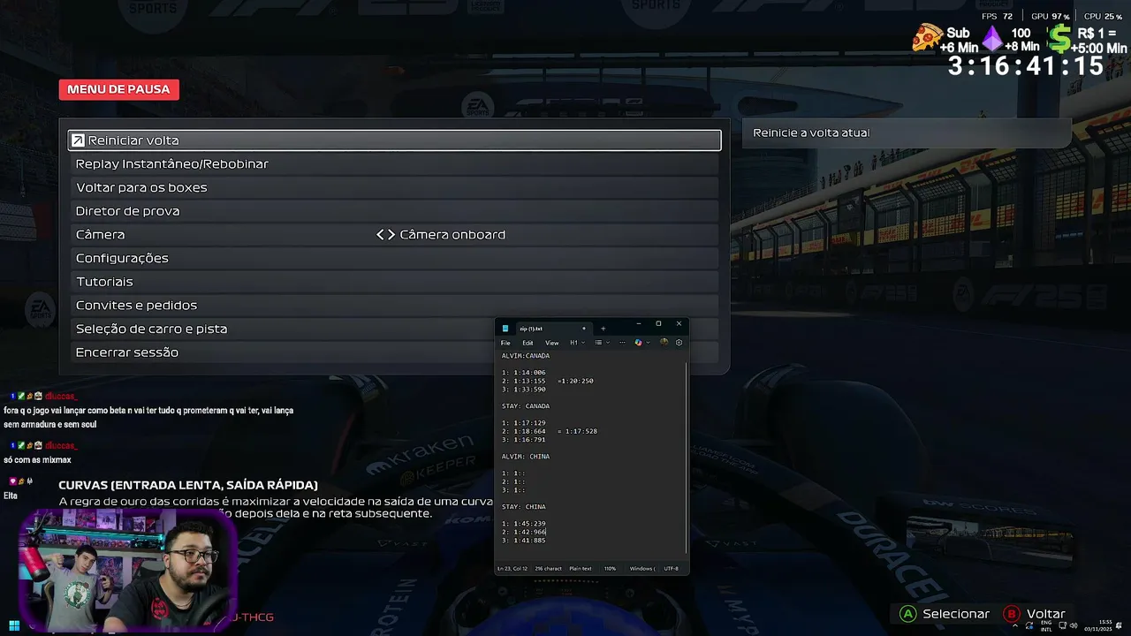Open the taskbar clock 15:55
The width and height of the screenshot is (1131, 636).
1098,626
